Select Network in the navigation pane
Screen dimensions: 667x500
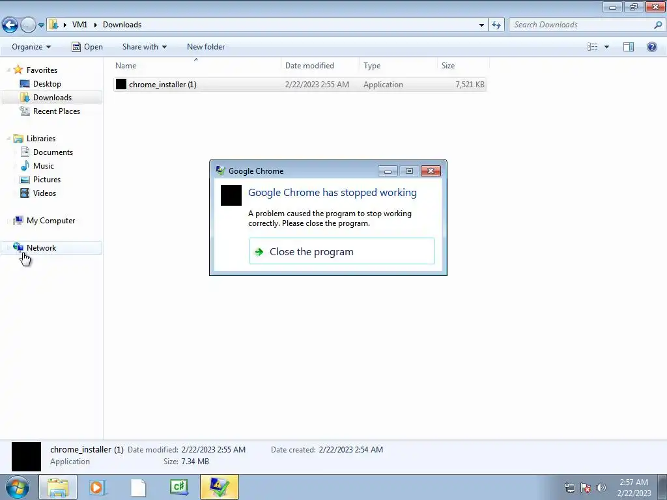(x=51, y=248)
